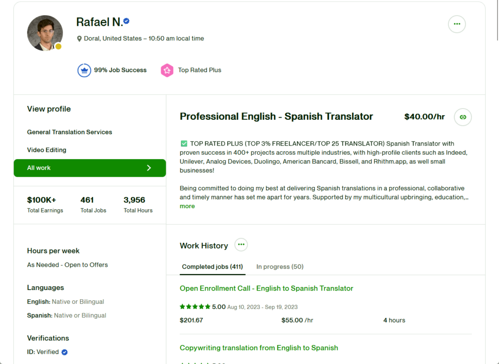Click the page vertical scrollbar

(x=498, y=20)
